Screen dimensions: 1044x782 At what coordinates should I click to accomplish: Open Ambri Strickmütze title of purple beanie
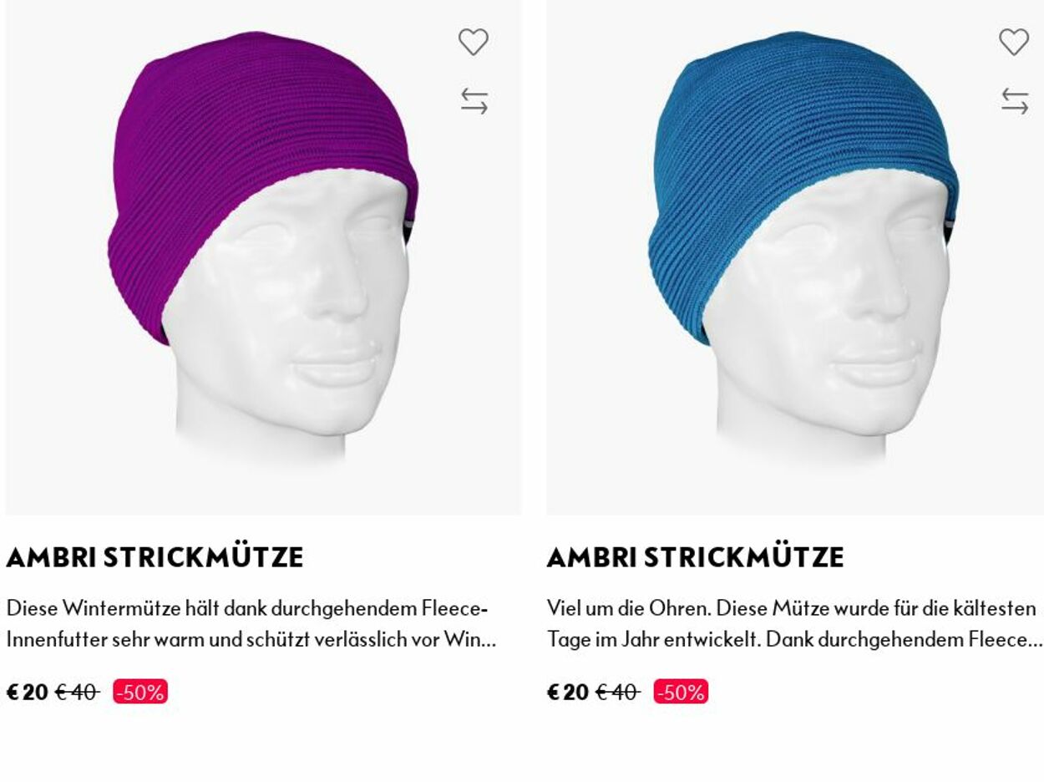pyautogui.click(x=155, y=557)
